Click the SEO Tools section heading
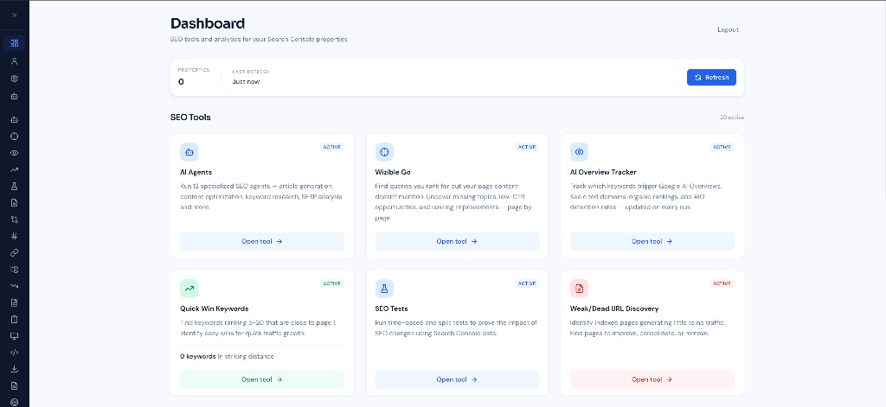Image resolution: width=886 pixels, height=407 pixels. pyautogui.click(x=190, y=118)
